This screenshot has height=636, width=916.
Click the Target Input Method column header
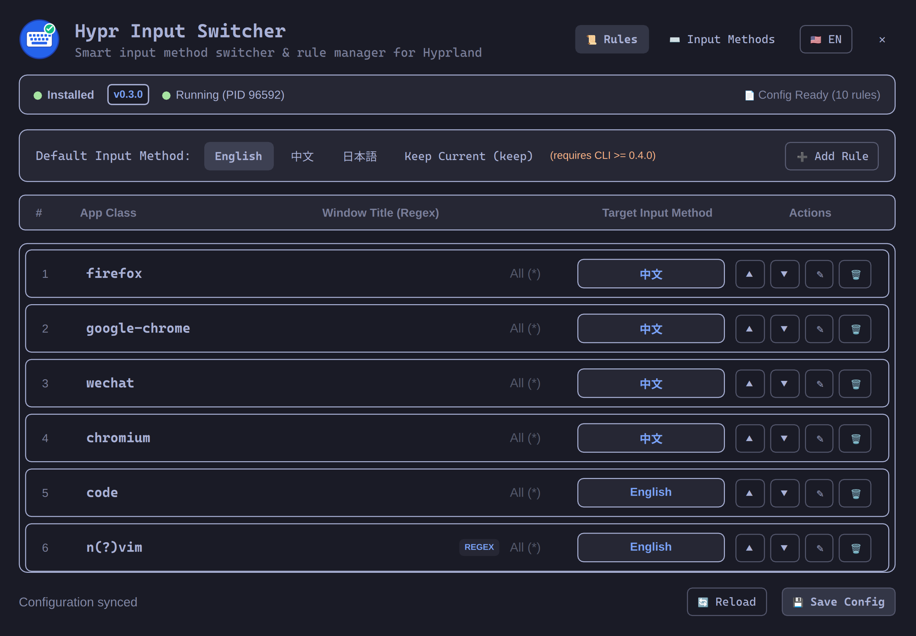[x=657, y=213]
